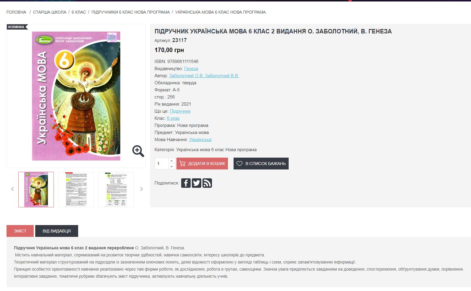Go to the previous thumbnail with the left arrow
Image resolution: width=471 pixels, height=291 pixels.
click(12, 189)
